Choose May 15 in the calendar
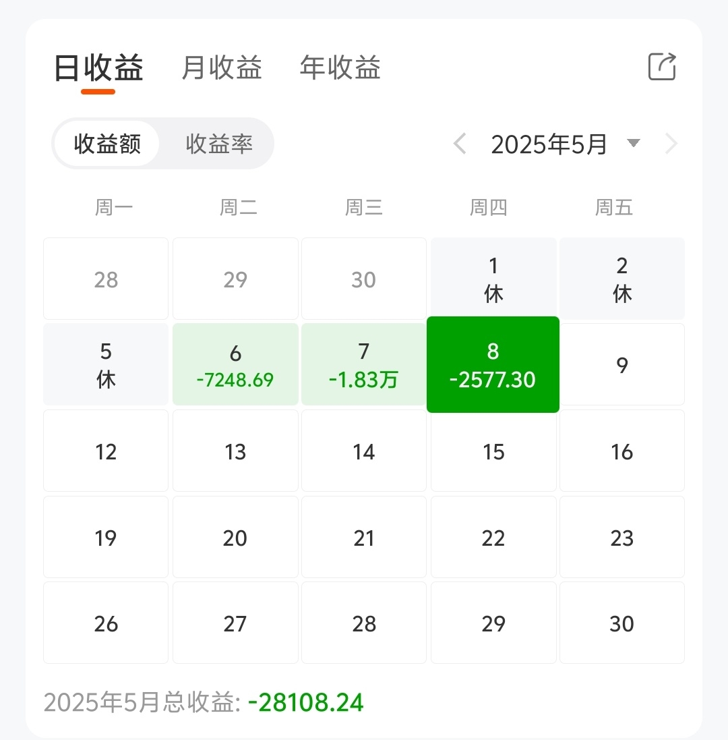The image size is (728, 740). [493, 451]
